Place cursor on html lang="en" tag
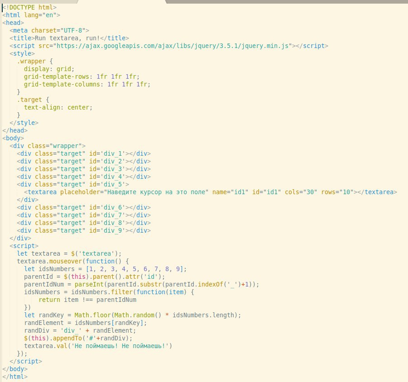The width and height of the screenshot is (408, 382). 31,15
